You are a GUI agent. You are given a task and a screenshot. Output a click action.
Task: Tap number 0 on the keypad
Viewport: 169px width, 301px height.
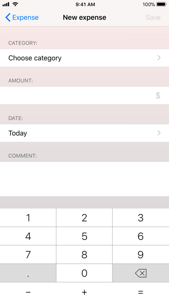84,273
